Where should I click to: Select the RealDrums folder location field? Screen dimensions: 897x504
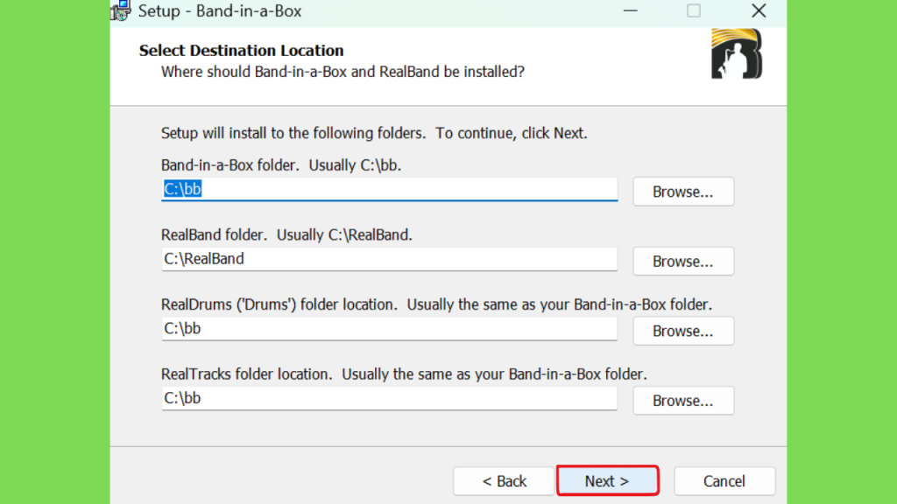tap(389, 329)
